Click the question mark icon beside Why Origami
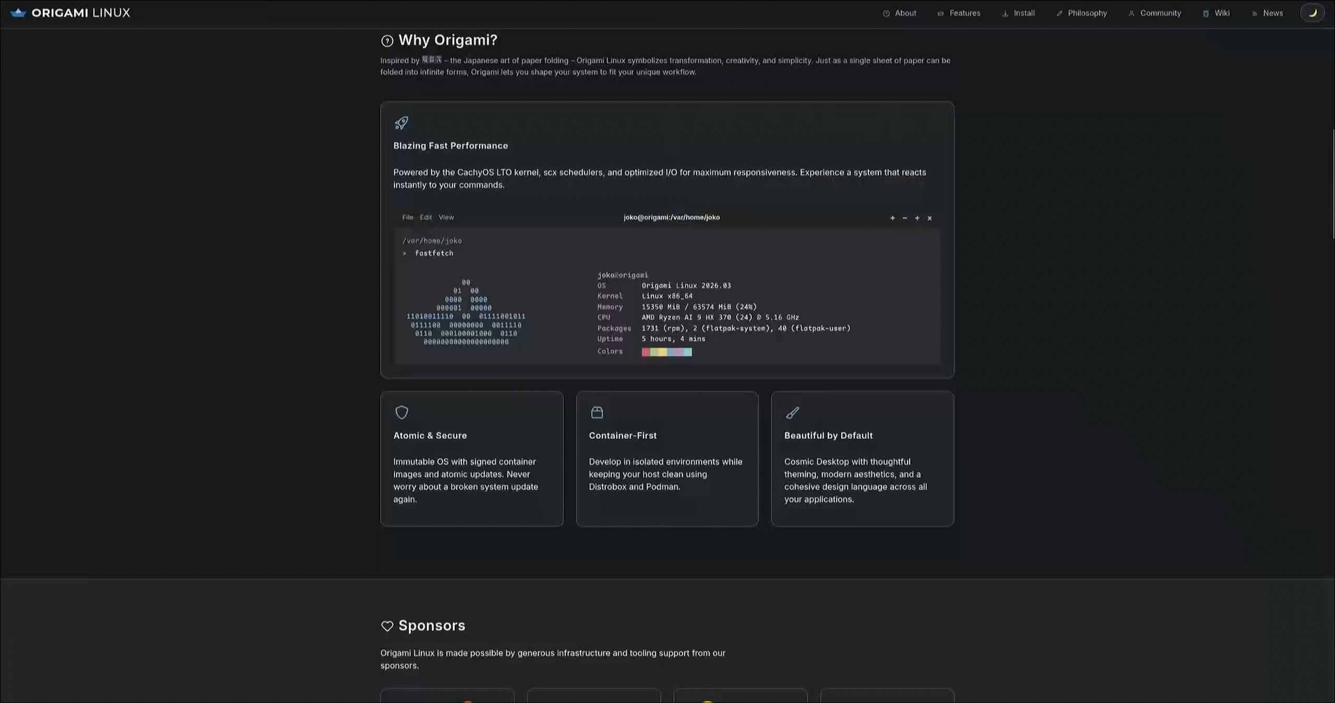 [x=387, y=41]
